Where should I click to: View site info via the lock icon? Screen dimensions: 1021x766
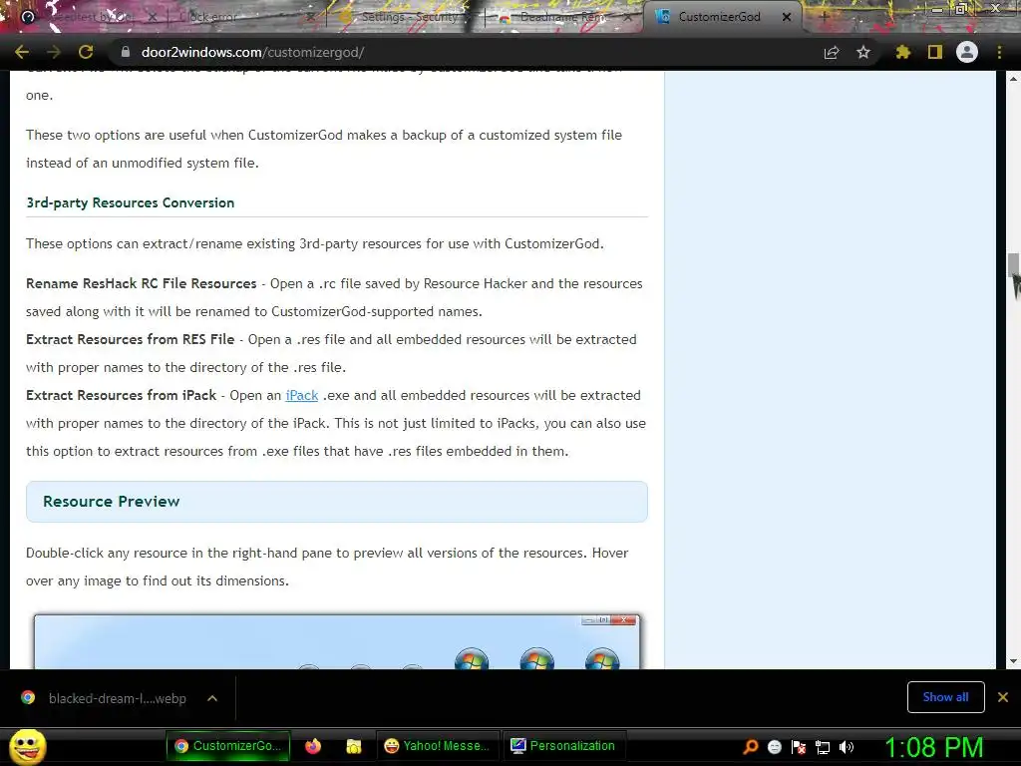(x=125, y=52)
